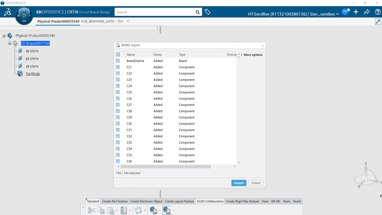
Task: Open the share arrow icon
Action: (366, 12)
